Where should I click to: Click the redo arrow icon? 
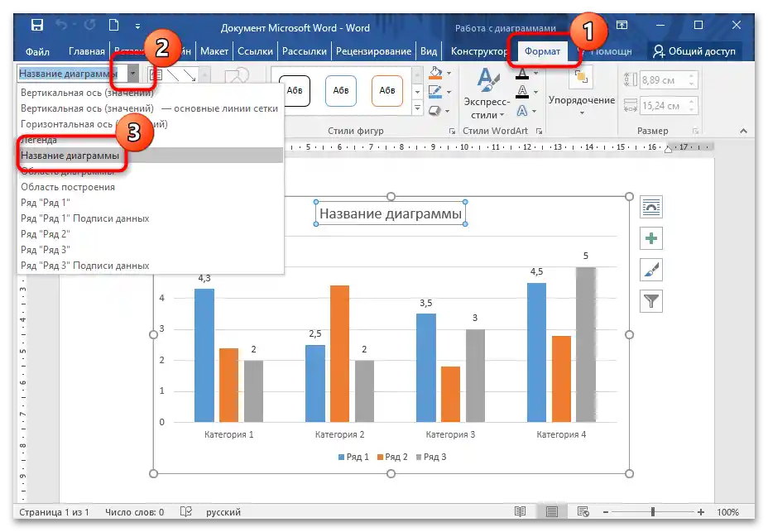click(89, 25)
